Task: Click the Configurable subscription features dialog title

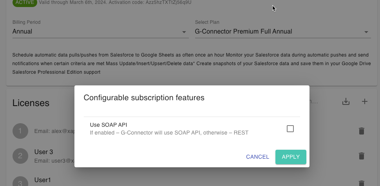Action: tap(144, 97)
